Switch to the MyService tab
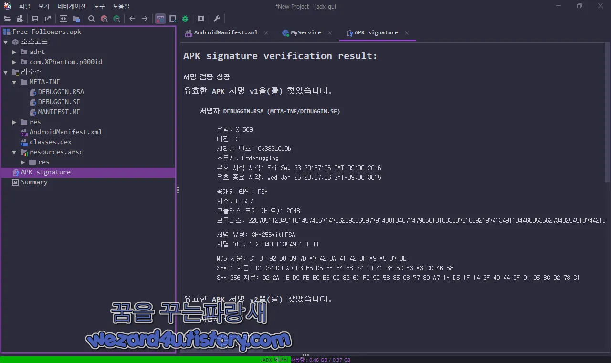 point(306,32)
